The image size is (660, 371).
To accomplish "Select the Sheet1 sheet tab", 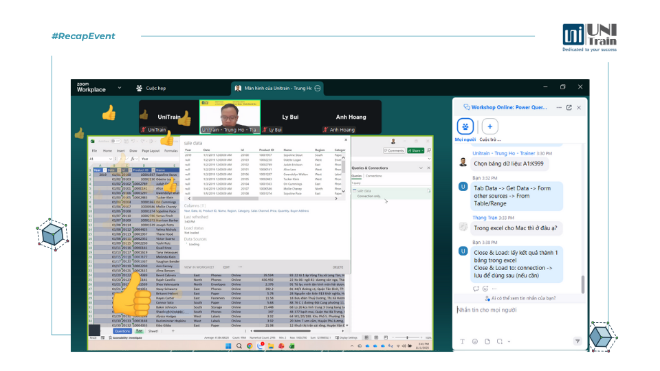I will tap(153, 331).
